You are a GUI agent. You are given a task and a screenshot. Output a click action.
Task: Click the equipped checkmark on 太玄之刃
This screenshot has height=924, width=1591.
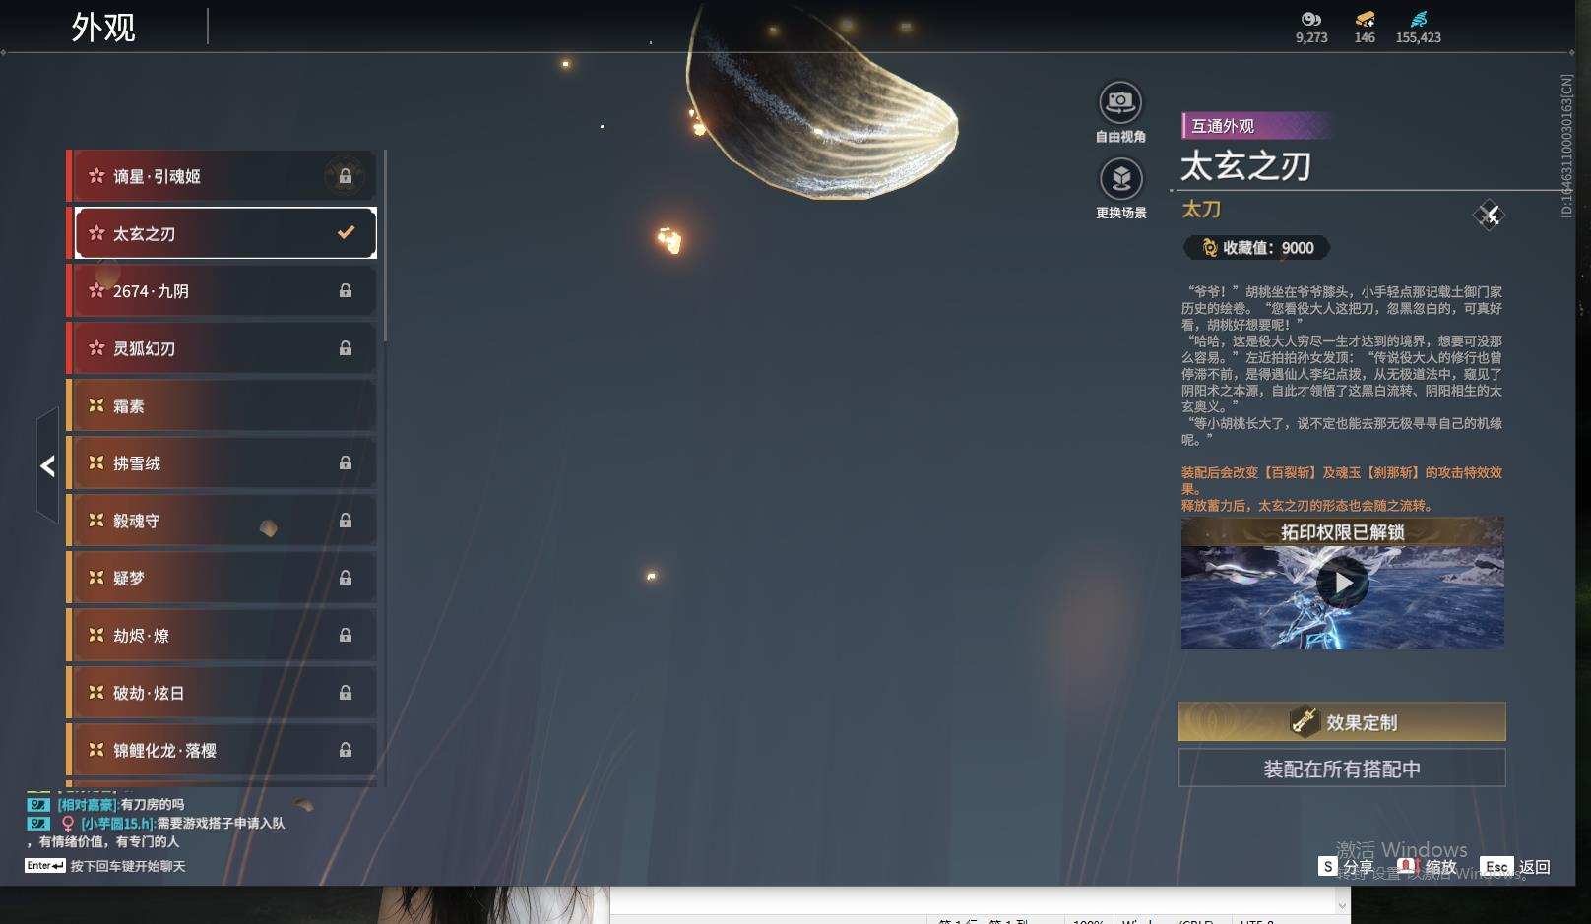(x=346, y=233)
